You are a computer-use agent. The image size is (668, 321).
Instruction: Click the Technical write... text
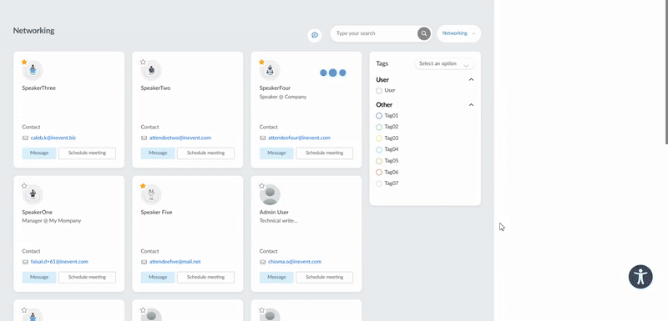278,221
